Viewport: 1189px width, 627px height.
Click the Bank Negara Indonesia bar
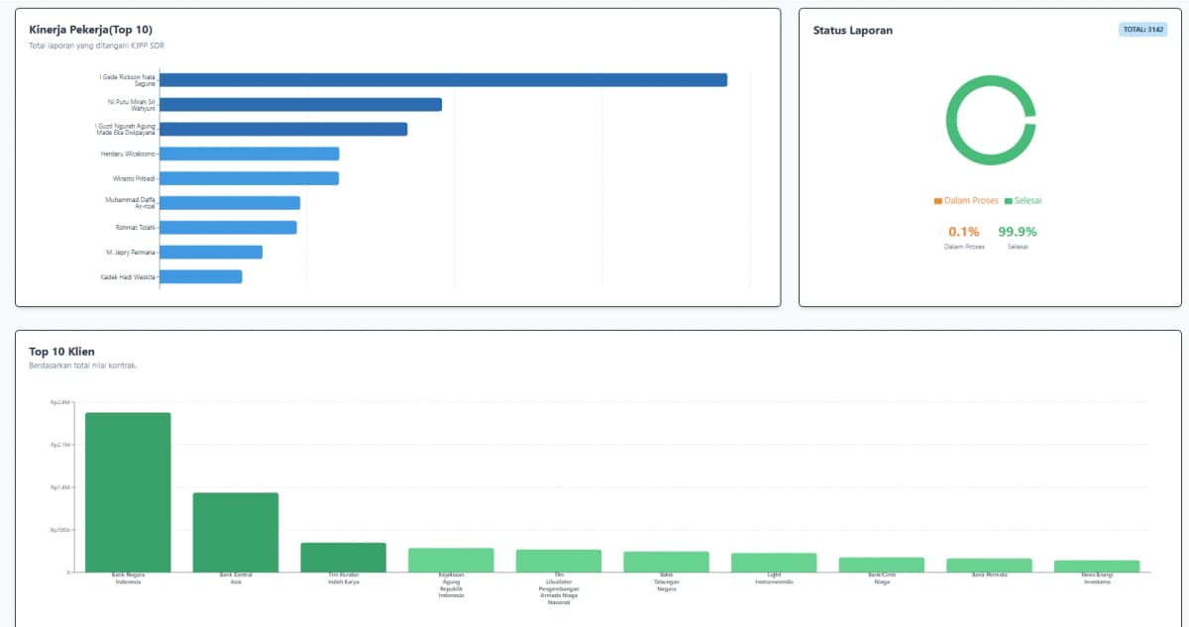(126, 490)
